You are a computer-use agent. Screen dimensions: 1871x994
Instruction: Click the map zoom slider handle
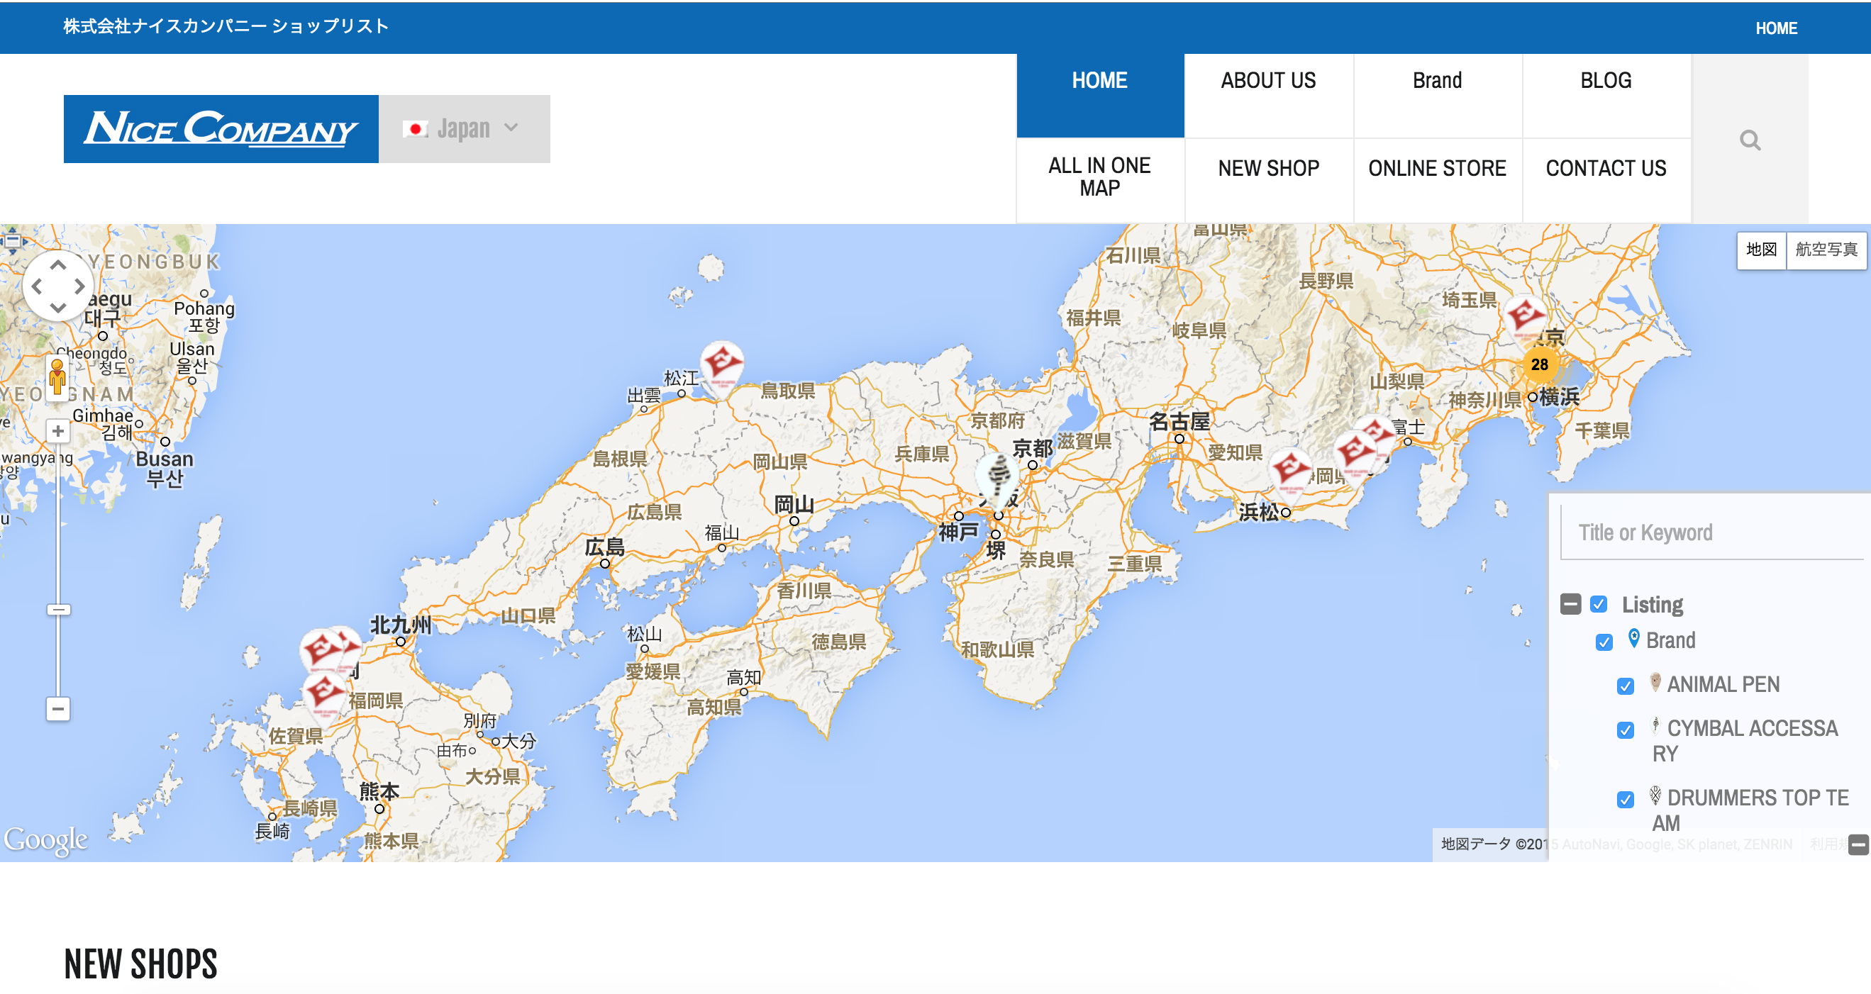point(59,609)
